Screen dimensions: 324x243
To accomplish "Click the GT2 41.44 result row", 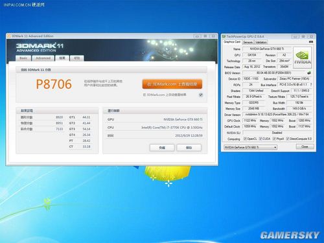I will (80, 123).
